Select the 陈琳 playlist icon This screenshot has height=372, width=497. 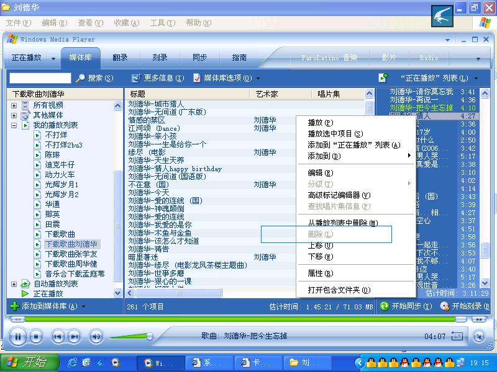(37, 155)
